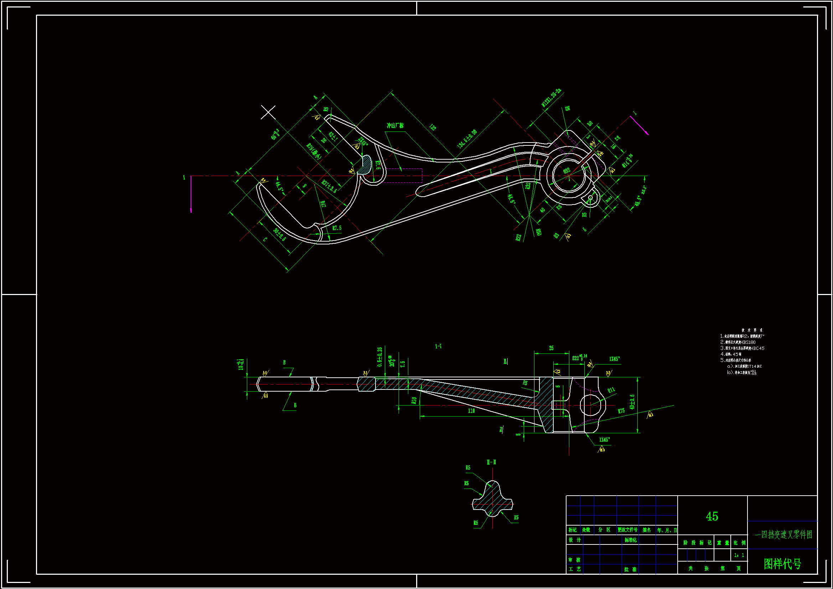Screen dimensions: 833x589
Task: Click the magenta section arrow at upper right
Action: click(640, 125)
